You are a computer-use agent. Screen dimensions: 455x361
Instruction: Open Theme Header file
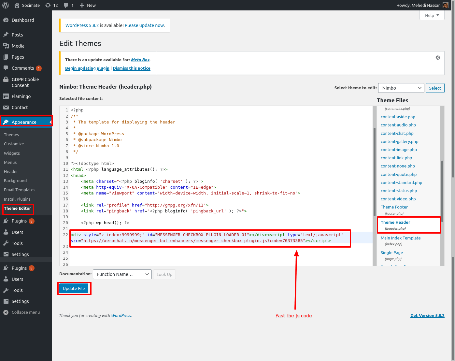coord(395,222)
